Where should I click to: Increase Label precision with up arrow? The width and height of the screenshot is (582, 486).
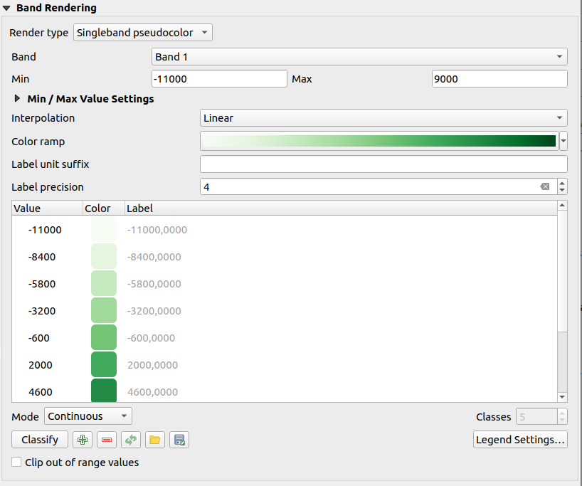pos(562,183)
